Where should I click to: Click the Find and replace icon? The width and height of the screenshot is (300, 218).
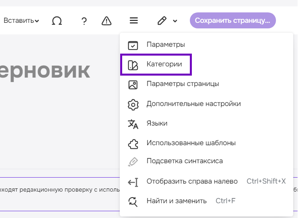coord(133,202)
